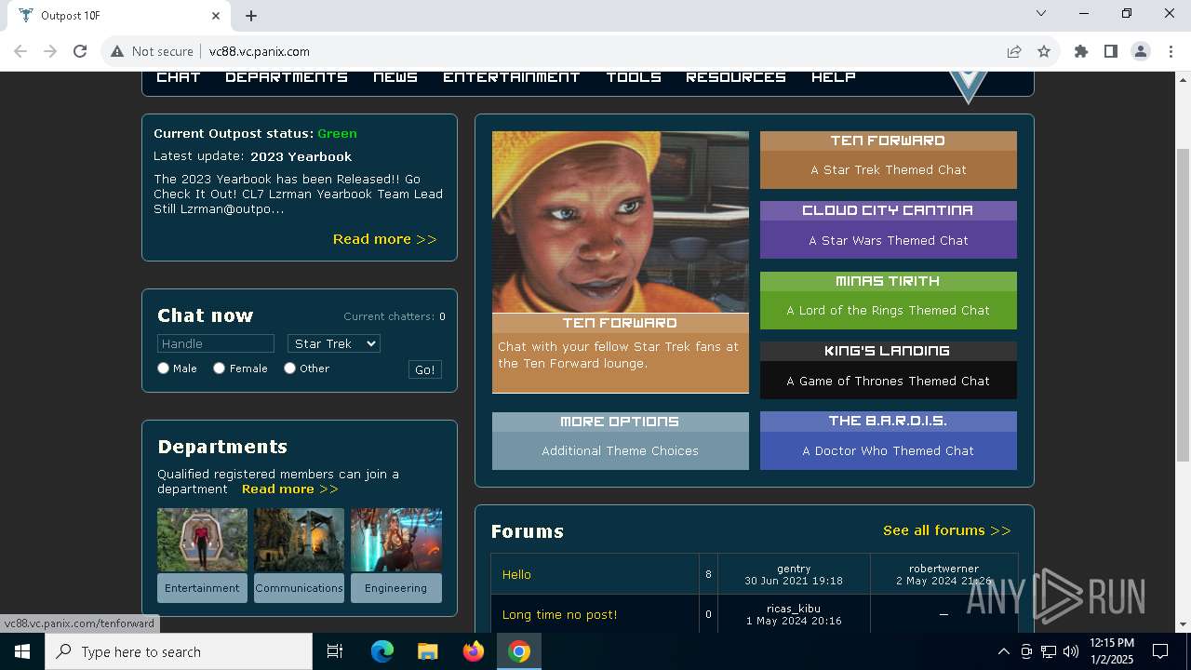1191x670 pixels.
Task: Open File Explorer from taskbar
Action: pos(427,651)
